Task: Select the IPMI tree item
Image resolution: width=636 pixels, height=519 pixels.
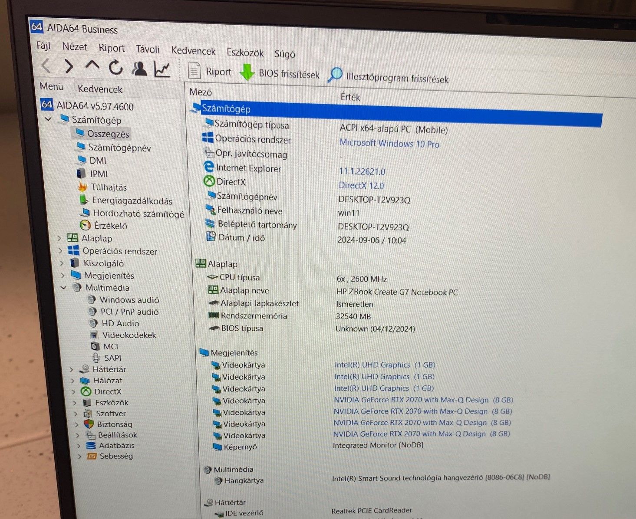Action: (92, 174)
